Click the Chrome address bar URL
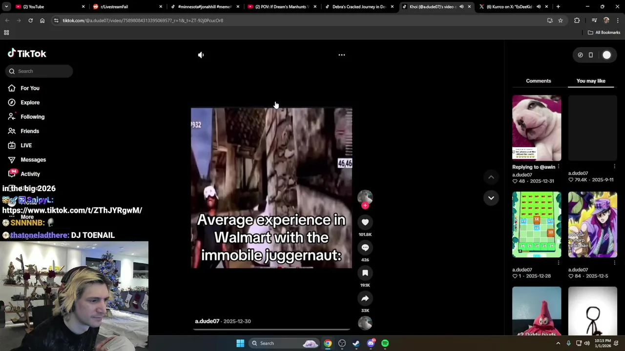625x351 pixels. [143, 20]
